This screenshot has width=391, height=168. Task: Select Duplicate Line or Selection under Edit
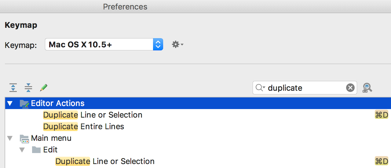[105, 161]
